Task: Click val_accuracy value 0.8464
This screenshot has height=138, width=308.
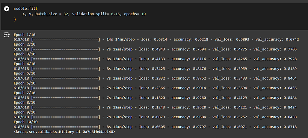Action: [x=290, y=78]
